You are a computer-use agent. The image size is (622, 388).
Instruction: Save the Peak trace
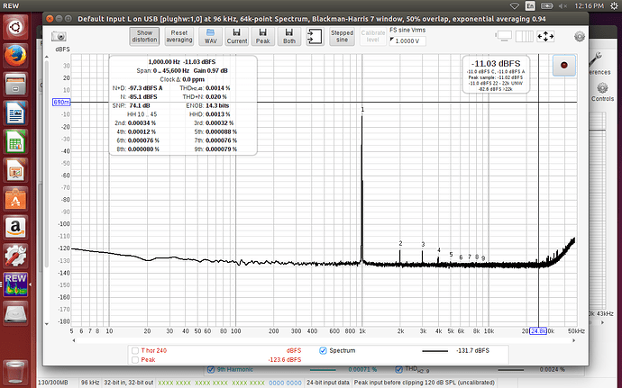click(x=263, y=37)
